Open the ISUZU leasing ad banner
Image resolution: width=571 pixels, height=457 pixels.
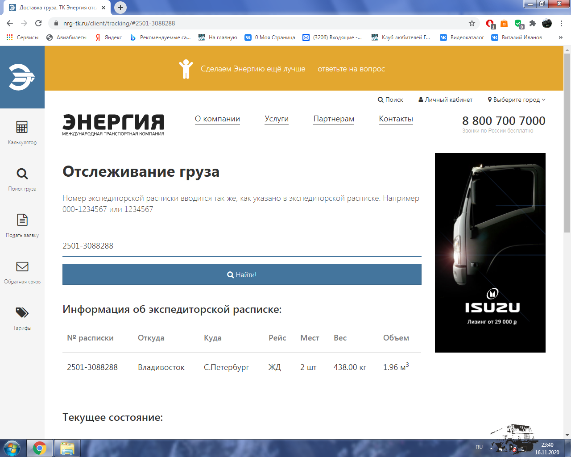coord(490,253)
